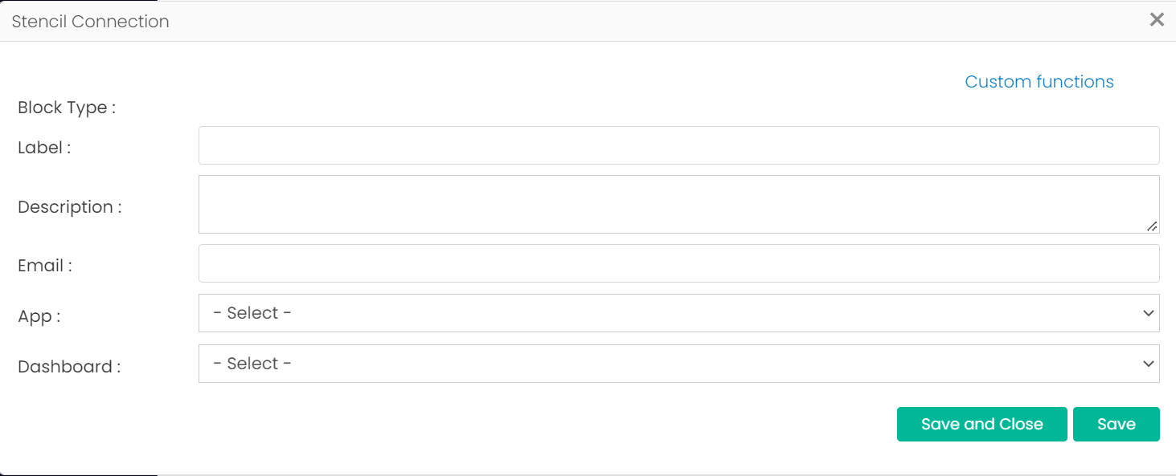1176x476 pixels.
Task: Click the Dashboard dropdown chevron arrow
Action: (x=1148, y=364)
